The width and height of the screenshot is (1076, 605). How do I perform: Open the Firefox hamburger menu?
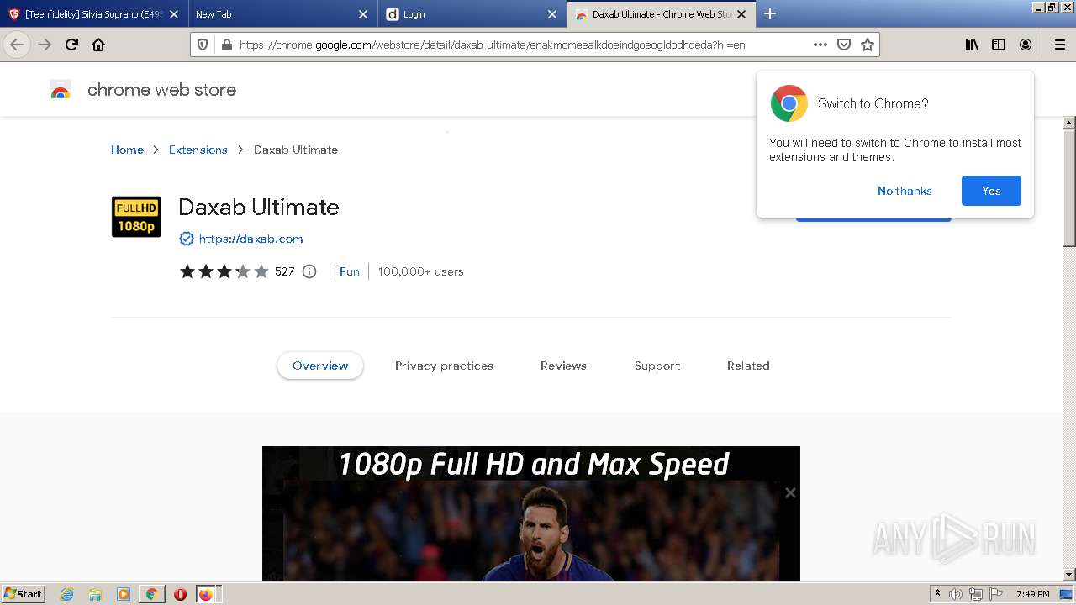click(1059, 45)
